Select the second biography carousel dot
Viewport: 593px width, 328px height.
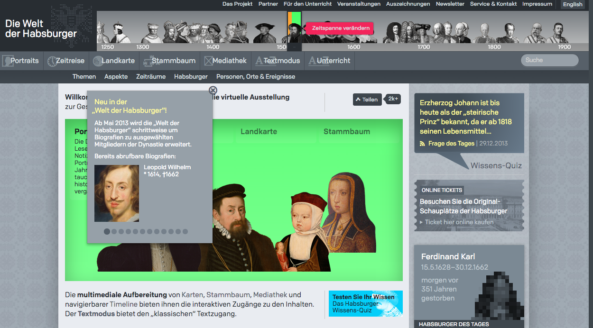[x=114, y=232]
